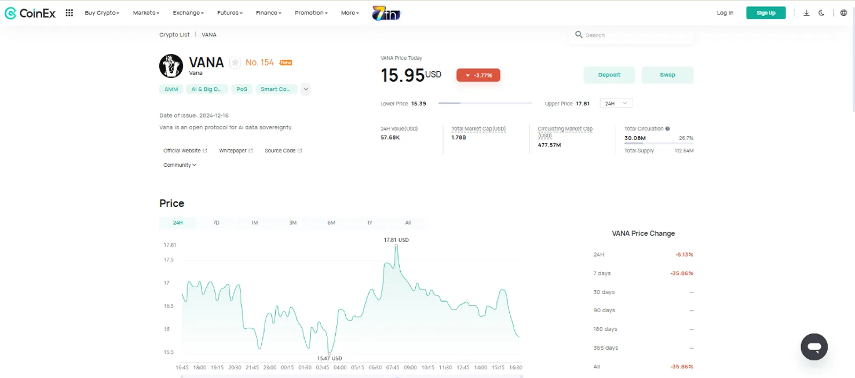This screenshot has width=855, height=378.
Task: Click the 17.81 USD peak chart label
Action: pyautogui.click(x=396, y=240)
